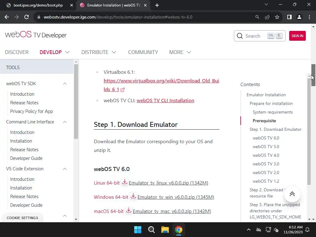Screen dimensions: 316x237
Task: Click the Chrome icon on the taskbar
Action: [179, 230]
